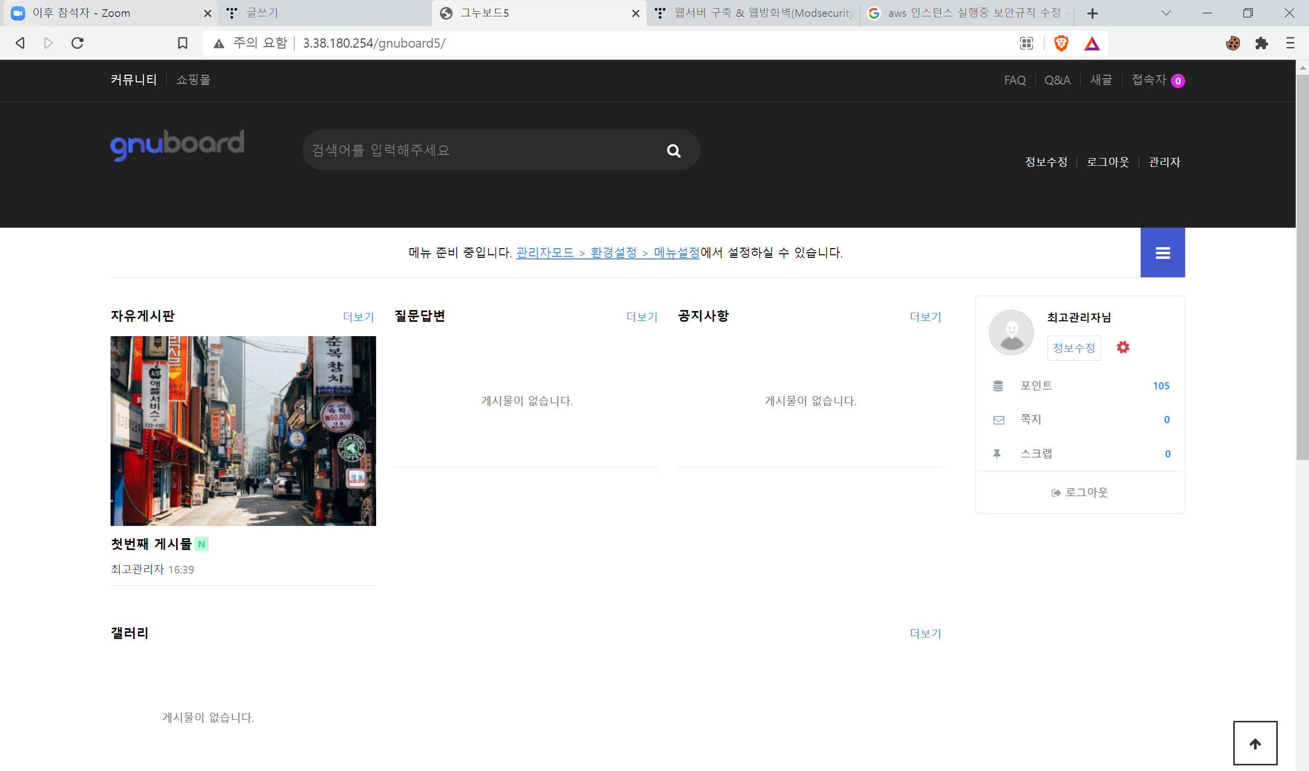Viewport: 1309px width, 771px height.
Task: Click the scroll-to-top arrow button
Action: pos(1254,743)
